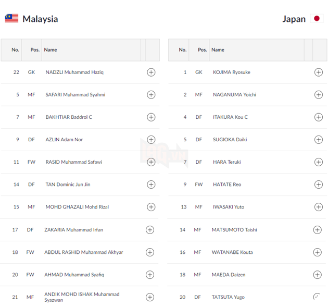Click number 22 in NADZLI row
The width and height of the screenshot is (328, 307).
[16, 72]
